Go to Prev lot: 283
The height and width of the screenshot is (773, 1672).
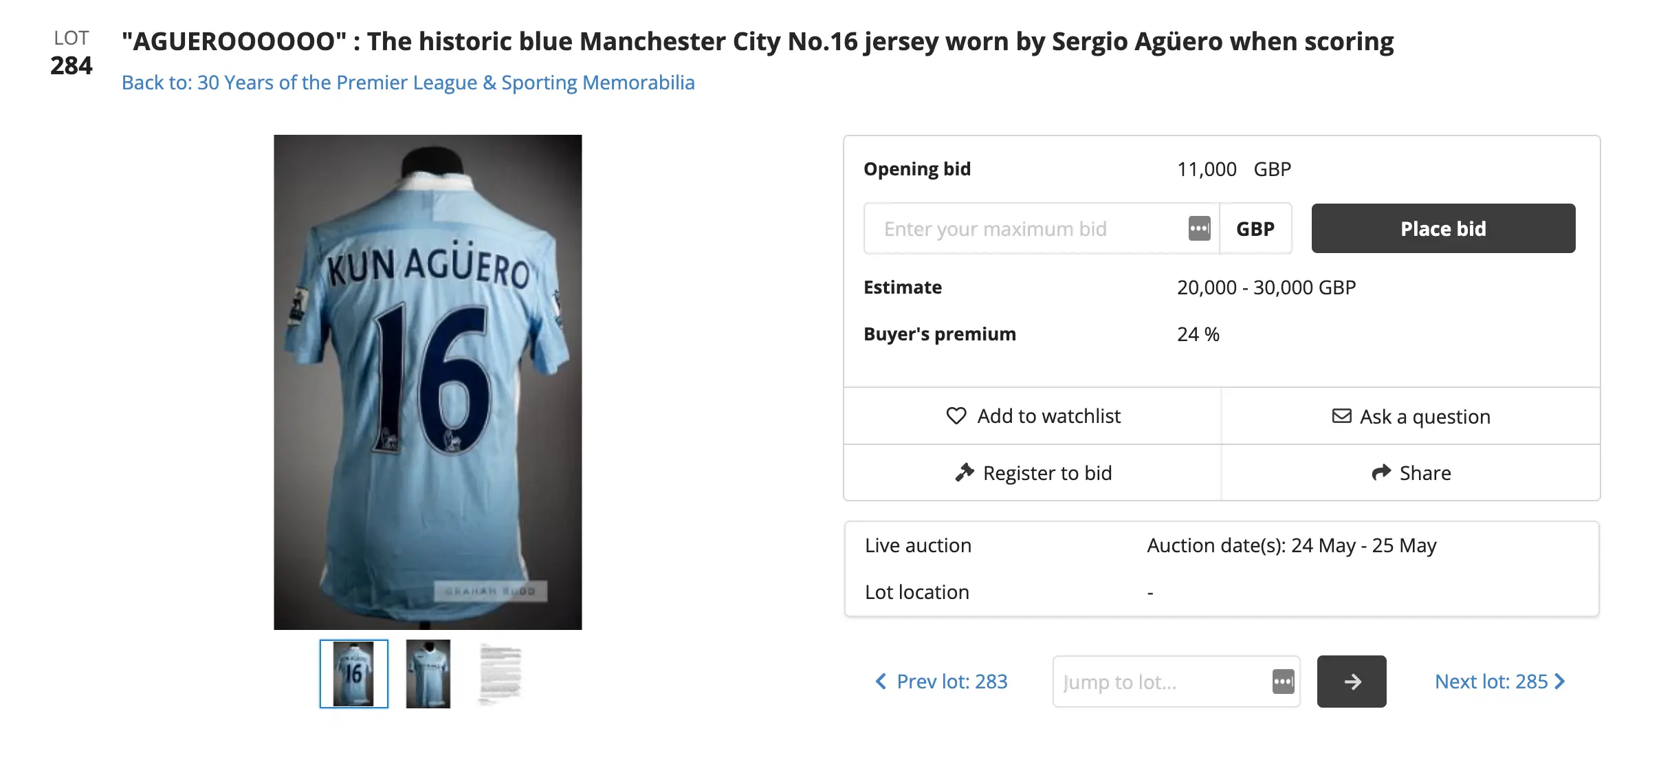[x=951, y=682]
